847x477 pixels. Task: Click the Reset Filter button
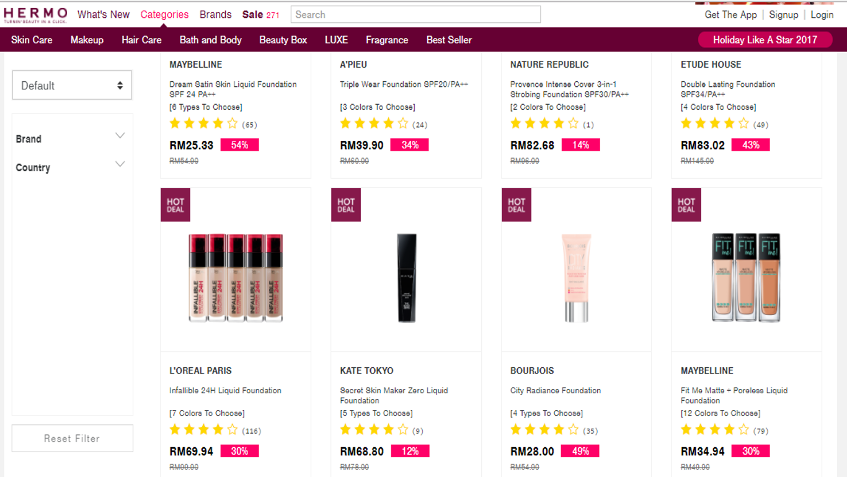72,438
